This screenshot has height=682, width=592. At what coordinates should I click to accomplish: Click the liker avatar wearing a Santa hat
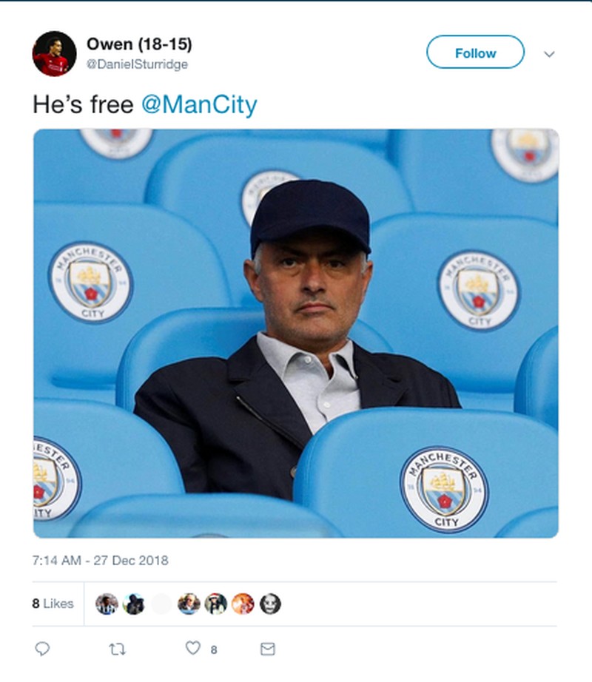(215, 604)
